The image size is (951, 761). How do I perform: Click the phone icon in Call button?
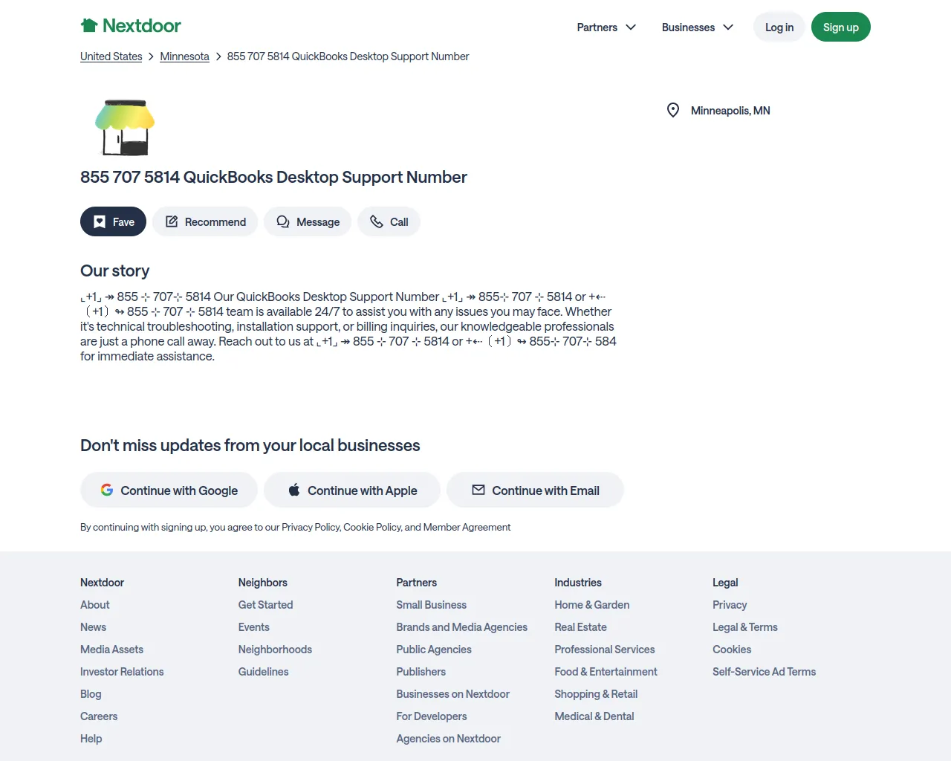point(377,221)
